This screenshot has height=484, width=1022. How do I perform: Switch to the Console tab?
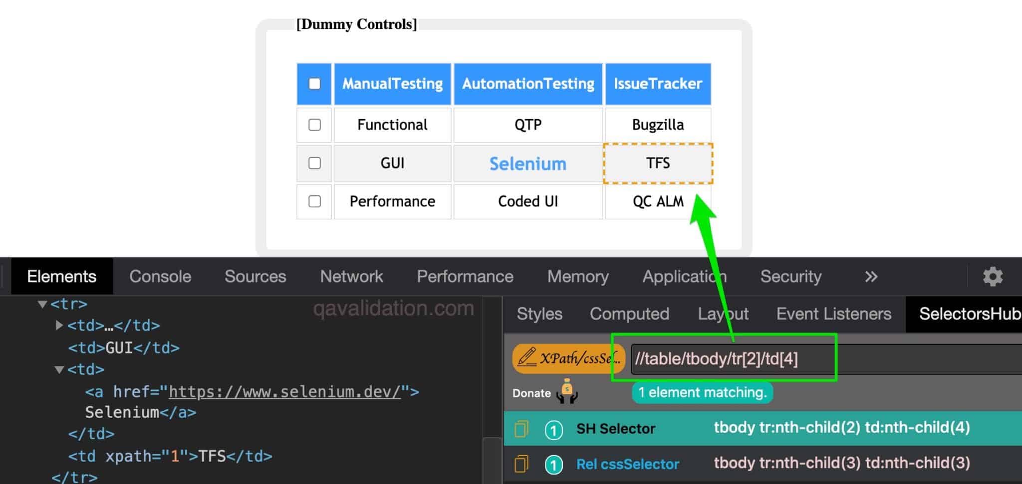(160, 277)
